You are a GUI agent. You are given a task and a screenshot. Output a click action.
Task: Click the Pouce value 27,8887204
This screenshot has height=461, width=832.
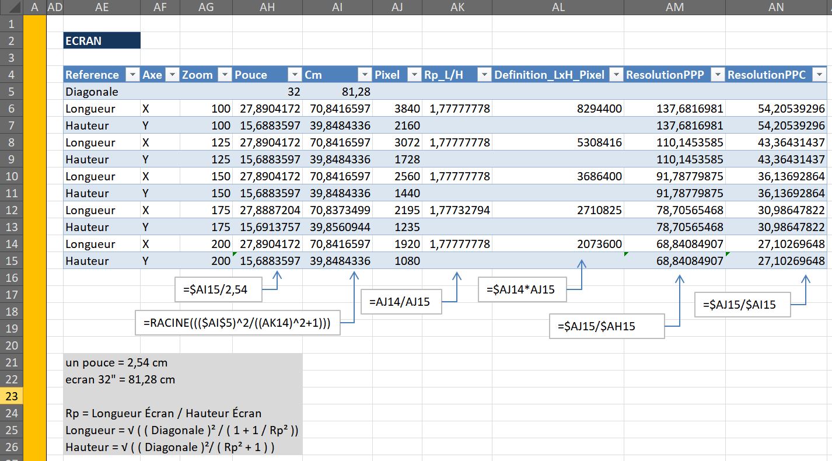tap(267, 210)
